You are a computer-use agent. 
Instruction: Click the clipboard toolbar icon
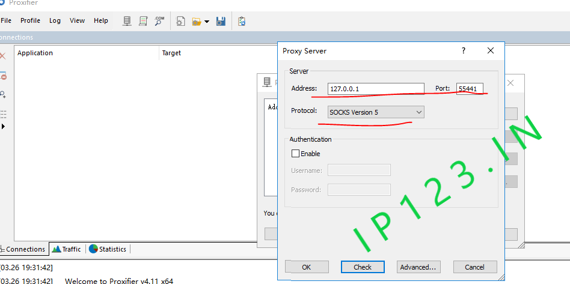(242, 21)
